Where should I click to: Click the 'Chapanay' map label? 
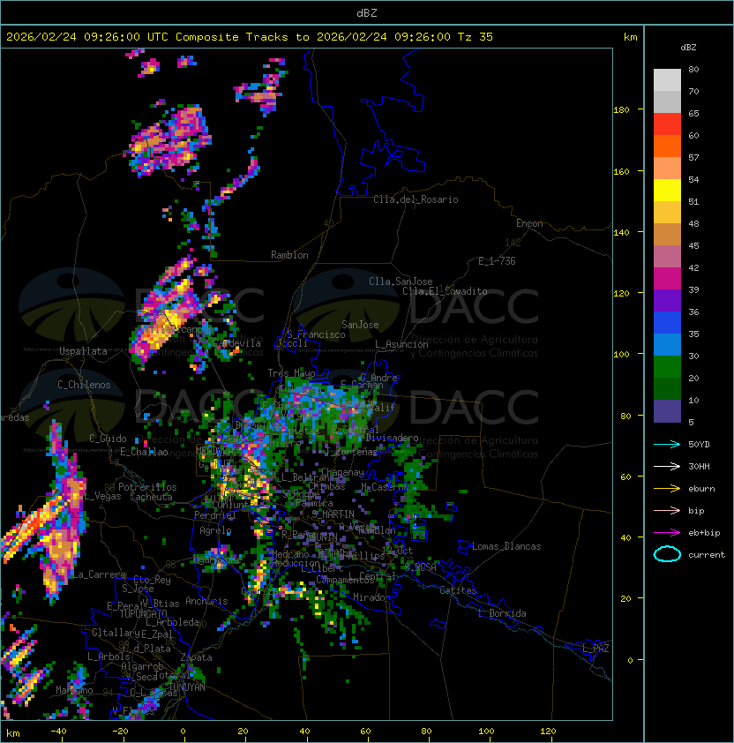pos(342,472)
